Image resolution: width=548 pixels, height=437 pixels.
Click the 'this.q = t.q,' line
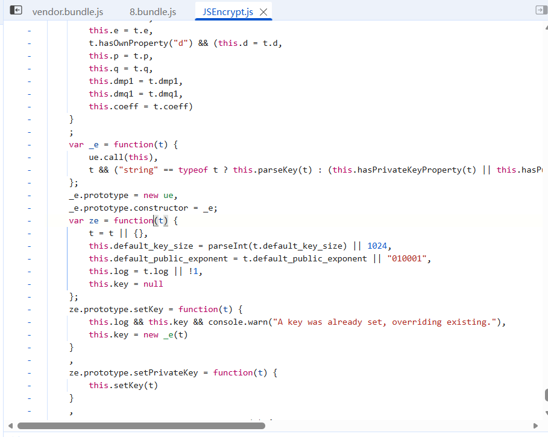tap(121, 69)
